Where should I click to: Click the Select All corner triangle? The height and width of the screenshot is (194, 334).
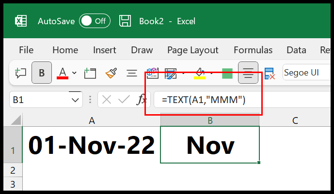tap(16, 120)
